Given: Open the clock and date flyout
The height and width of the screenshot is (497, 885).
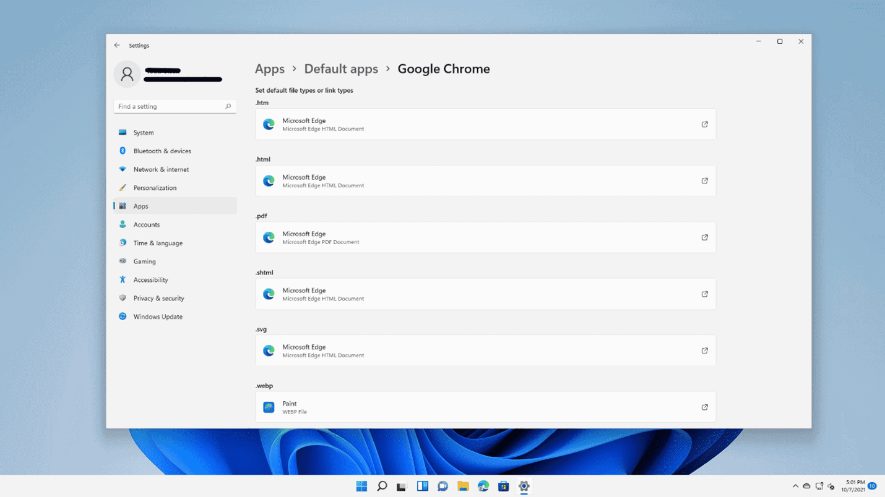Looking at the screenshot, I should click(x=853, y=486).
